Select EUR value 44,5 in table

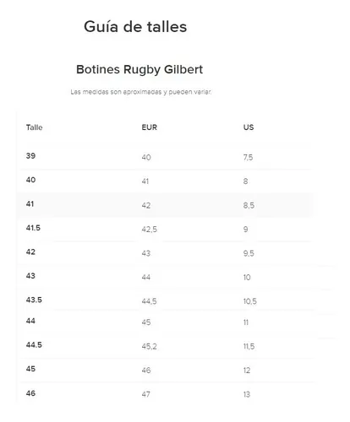point(149,301)
